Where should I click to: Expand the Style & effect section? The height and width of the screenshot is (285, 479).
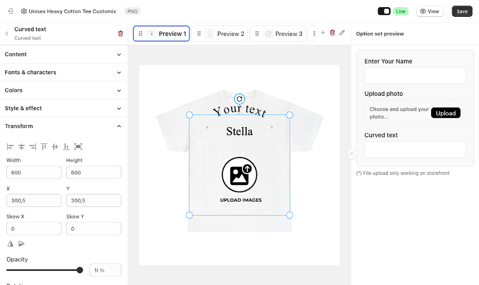click(x=64, y=108)
